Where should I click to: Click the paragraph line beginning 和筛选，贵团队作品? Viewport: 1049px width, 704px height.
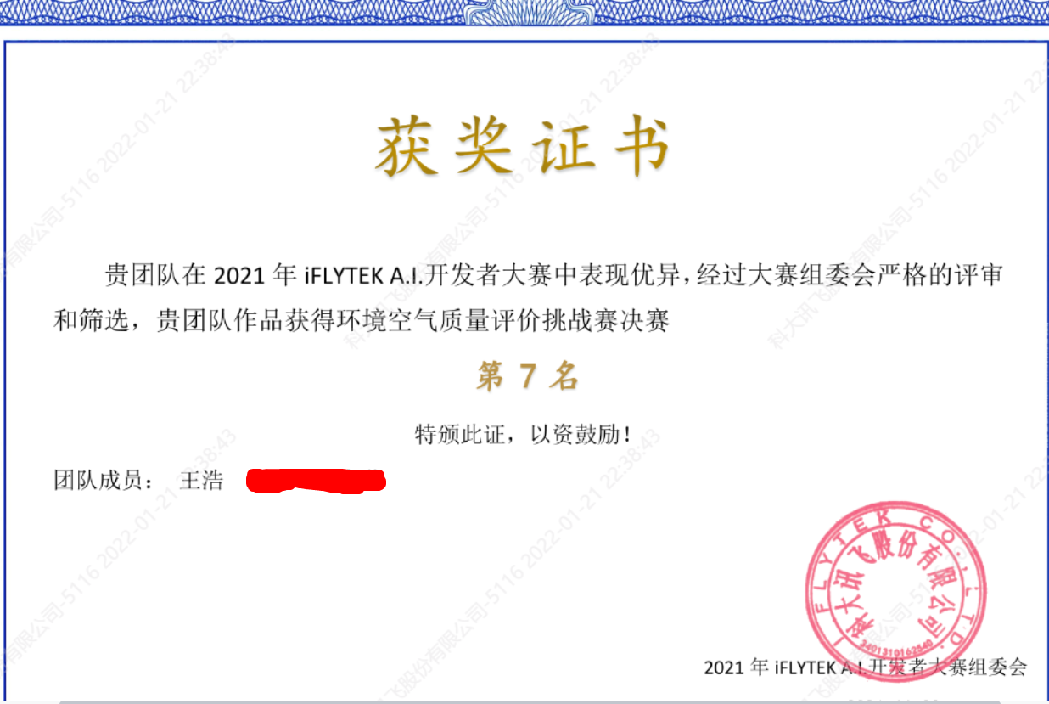pos(362,322)
